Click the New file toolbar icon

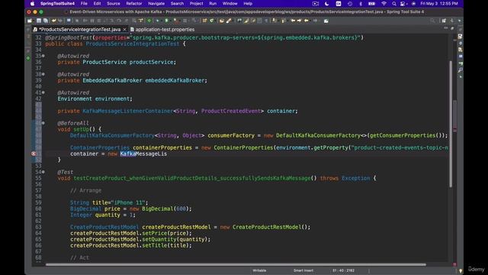tap(30, 21)
